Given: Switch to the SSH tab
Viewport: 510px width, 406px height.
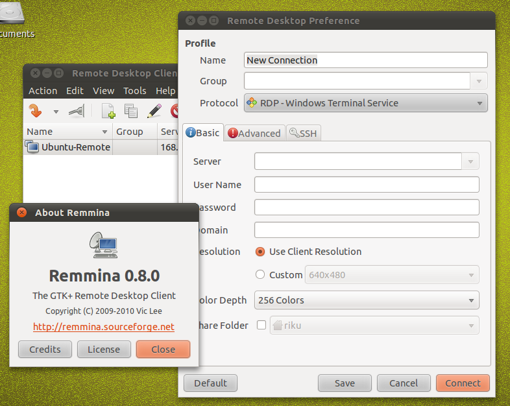Looking at the screenshot, I should (x=304, y=133).
